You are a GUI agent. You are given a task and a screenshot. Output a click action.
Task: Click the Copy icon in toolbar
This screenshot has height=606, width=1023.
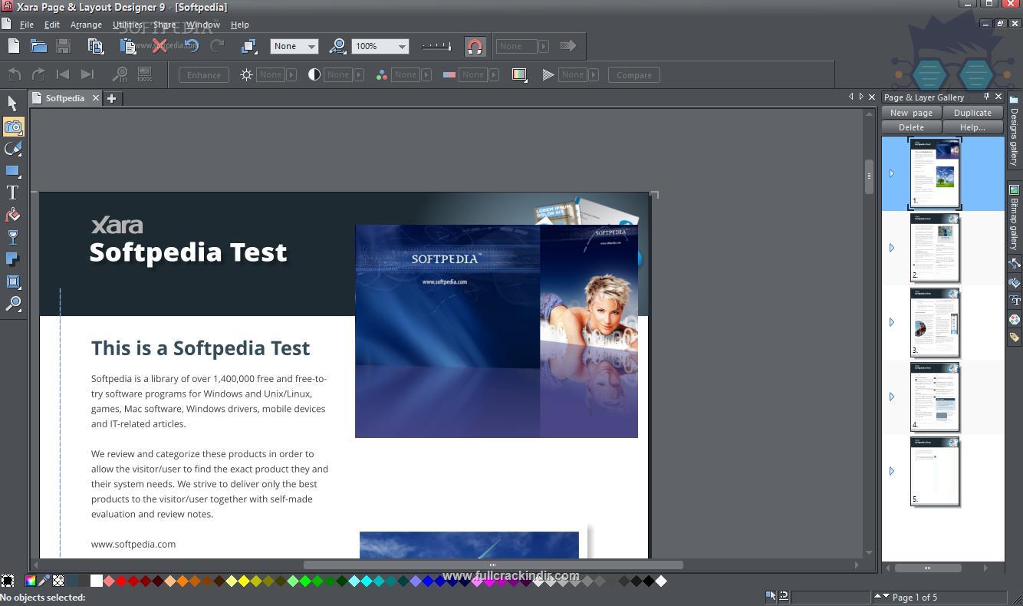[x=96, y=46]
